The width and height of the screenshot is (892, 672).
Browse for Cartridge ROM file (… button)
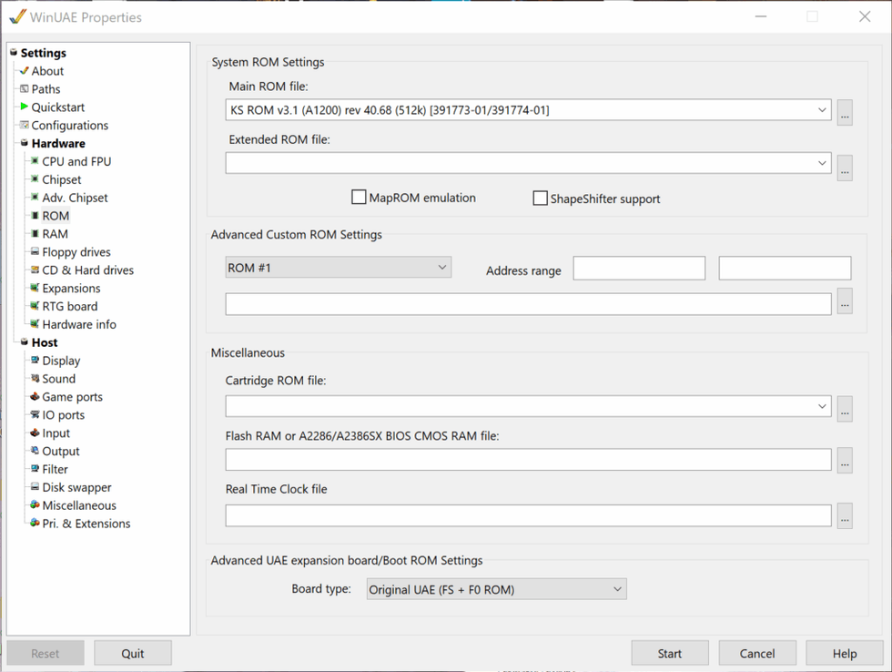pyautogui.click(x=845, y=409)
